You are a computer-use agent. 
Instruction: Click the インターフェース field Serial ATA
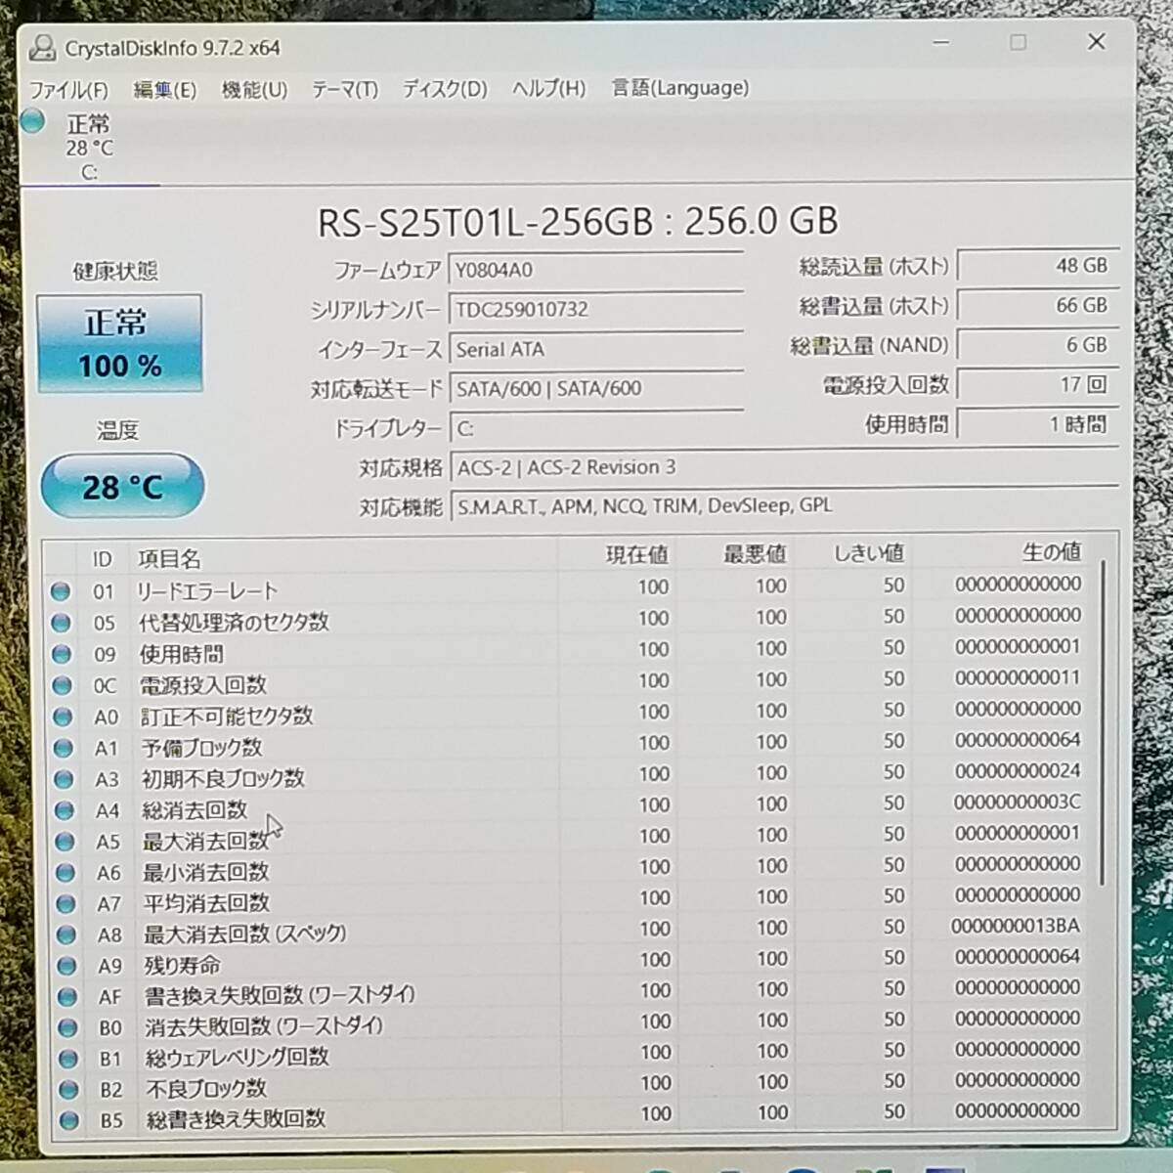[x=595, y=349]
